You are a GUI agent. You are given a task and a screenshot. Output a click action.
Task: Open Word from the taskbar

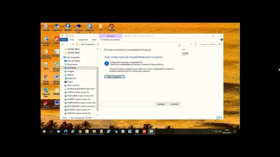(x=130, y=131)
